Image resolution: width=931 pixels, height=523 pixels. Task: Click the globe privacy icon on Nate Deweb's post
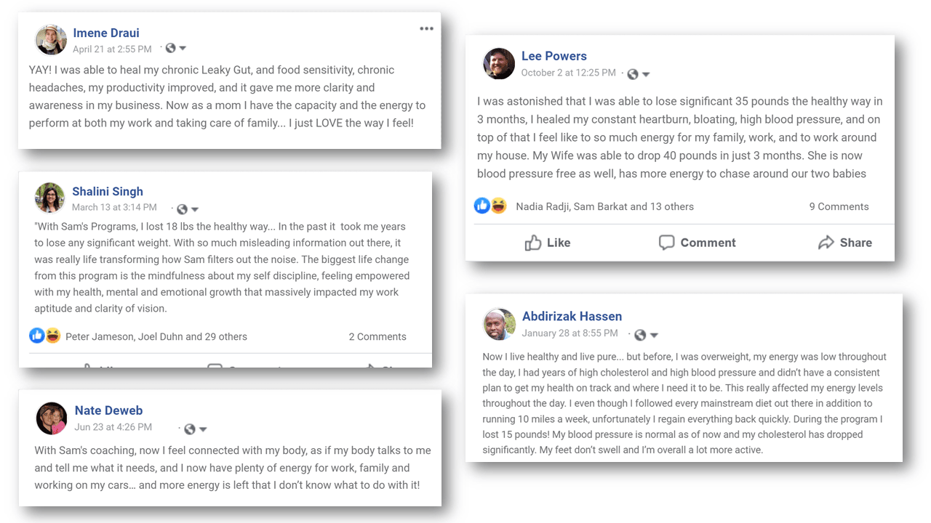coord(190,429)
